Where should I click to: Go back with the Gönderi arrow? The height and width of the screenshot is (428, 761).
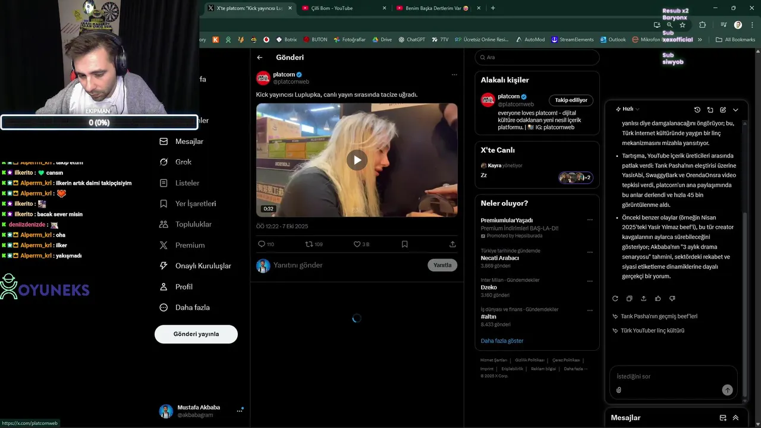pos(260,58)
